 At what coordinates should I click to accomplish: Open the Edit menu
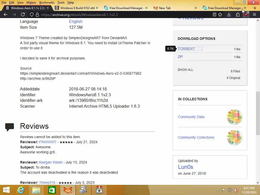[11, 3]
